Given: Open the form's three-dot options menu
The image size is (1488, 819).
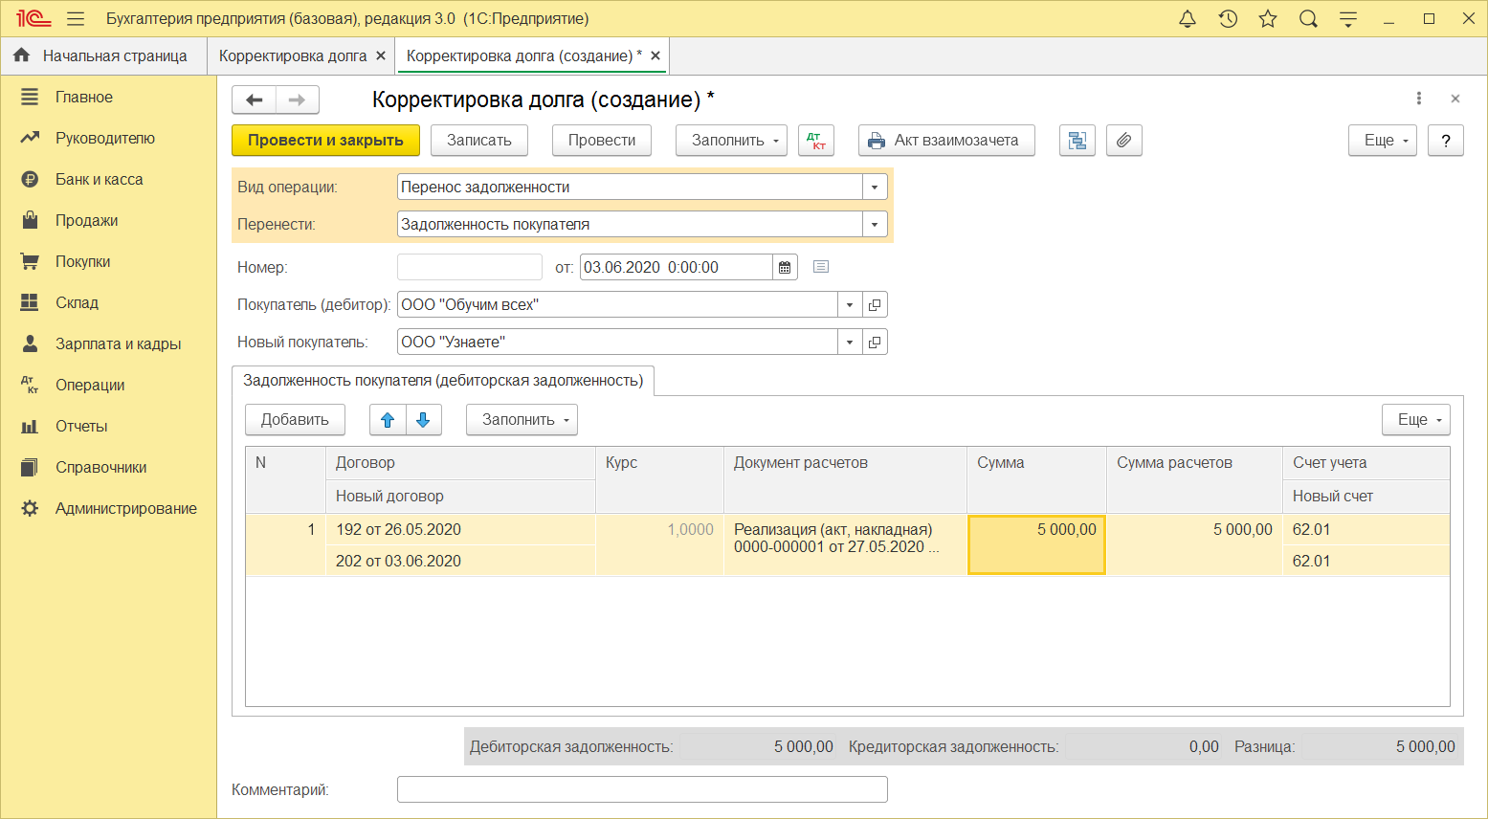Looking at the screenshot, I should click(1419, 99).
